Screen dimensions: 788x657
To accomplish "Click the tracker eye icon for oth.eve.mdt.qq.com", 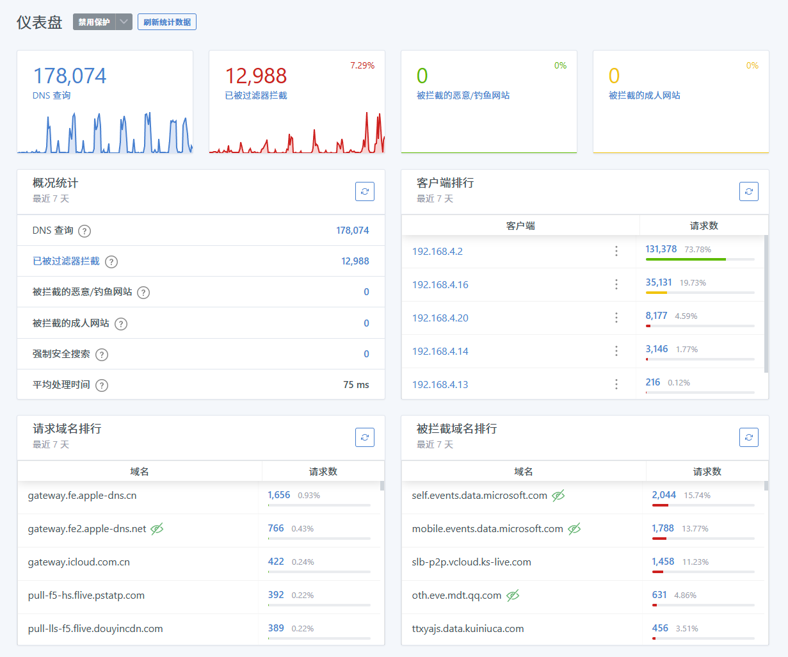I will [x=513, y=596].
